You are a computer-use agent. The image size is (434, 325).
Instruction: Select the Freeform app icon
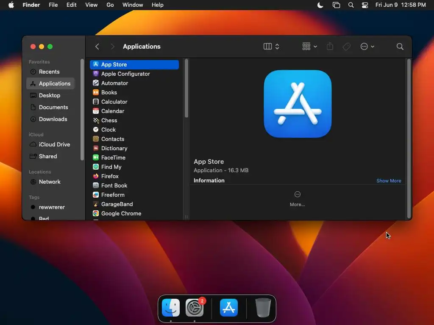point(96,195)
